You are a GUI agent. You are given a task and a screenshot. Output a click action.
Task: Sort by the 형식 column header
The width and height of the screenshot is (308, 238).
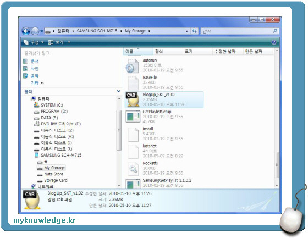168,52
